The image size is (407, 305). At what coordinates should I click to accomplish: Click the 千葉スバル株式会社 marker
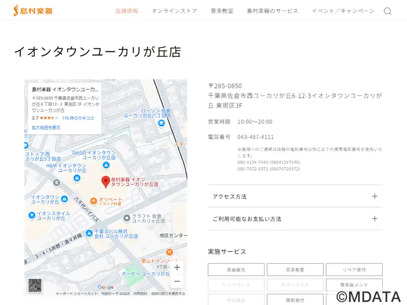[x=89, y=233]
